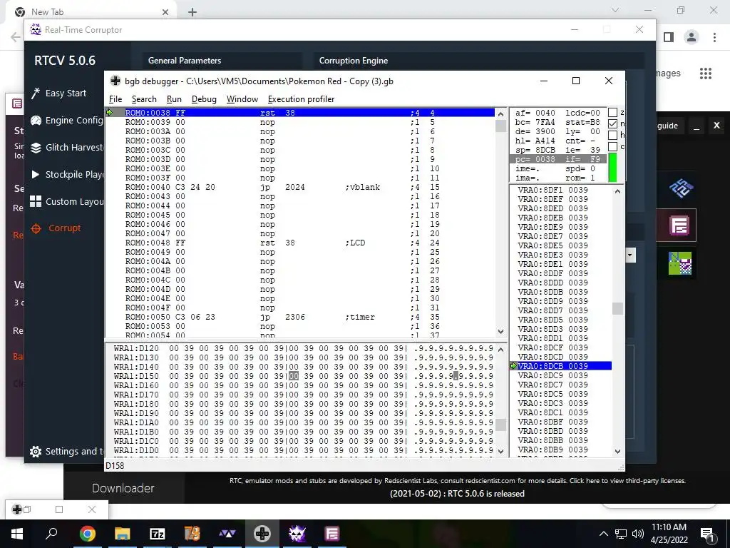Open the Easy Start wand icon

36,93
